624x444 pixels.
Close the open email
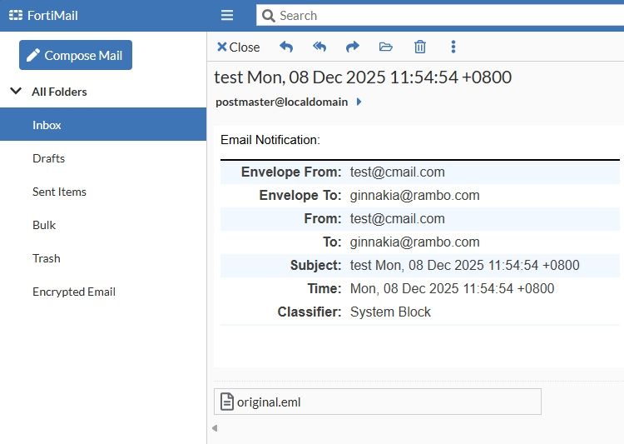point(238,47)
